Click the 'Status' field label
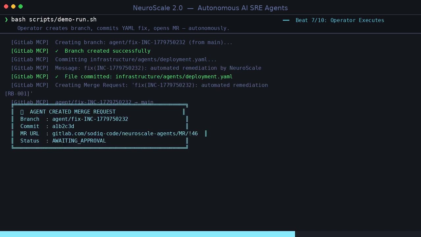This screenshot has height=237, width=421. pyautogui.click(x=30, y=141)
